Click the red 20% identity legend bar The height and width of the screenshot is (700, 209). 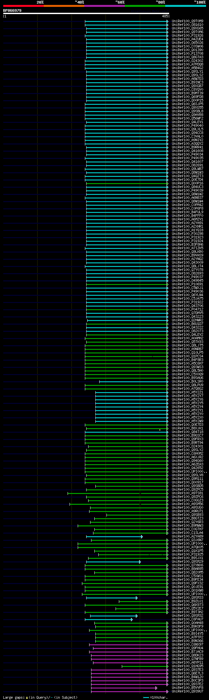pos(23,6)
